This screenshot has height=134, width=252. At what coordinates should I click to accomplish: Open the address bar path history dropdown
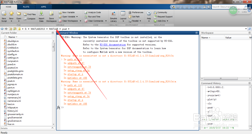tap(246, 29)
